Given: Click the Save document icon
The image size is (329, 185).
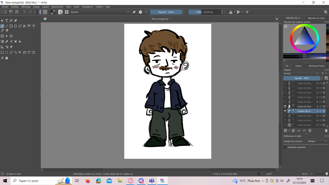Looking at the screenshot, I should (17, 12).
